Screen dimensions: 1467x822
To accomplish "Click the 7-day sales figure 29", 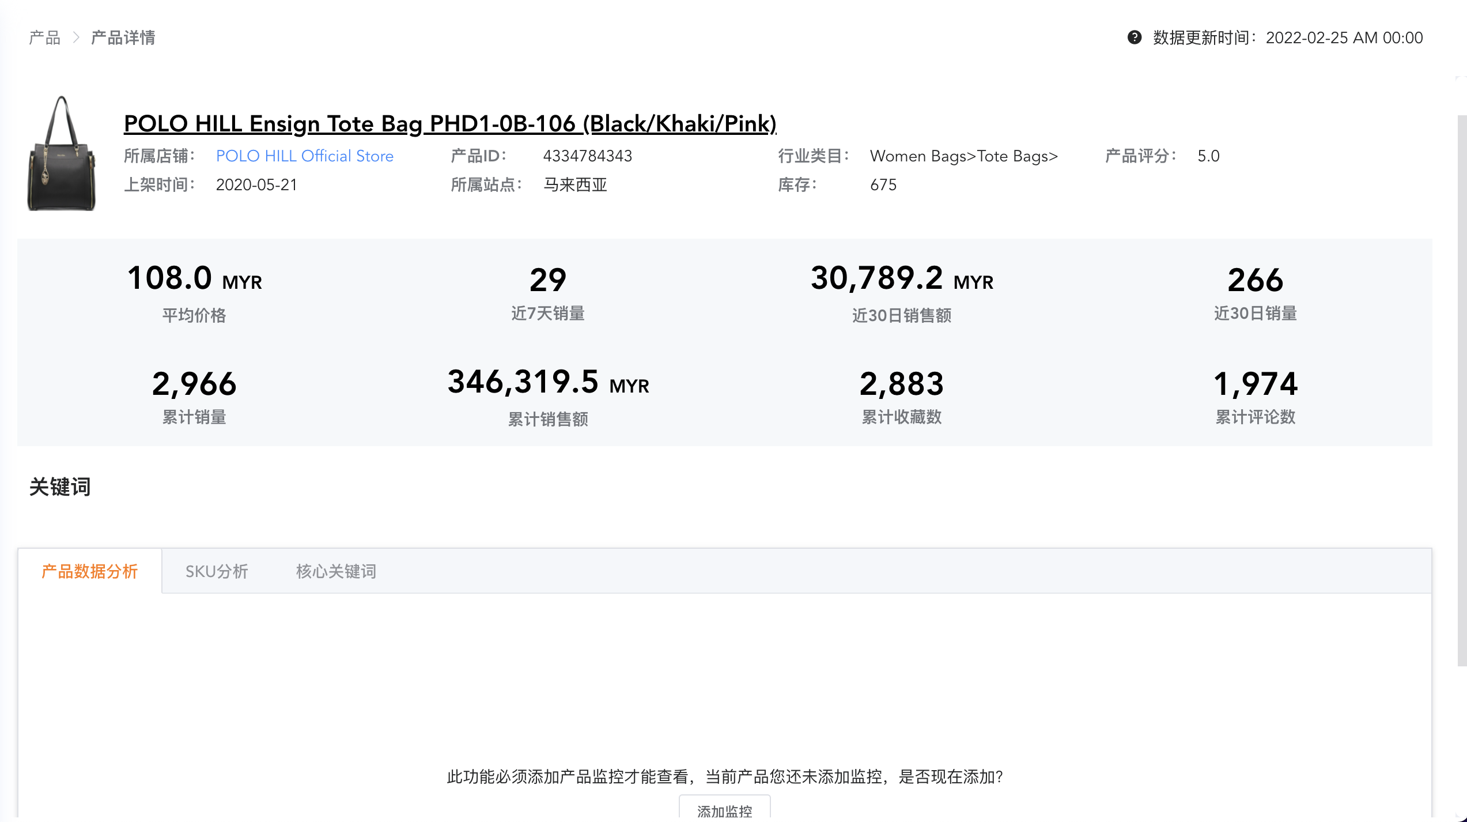I will [548, 280].
